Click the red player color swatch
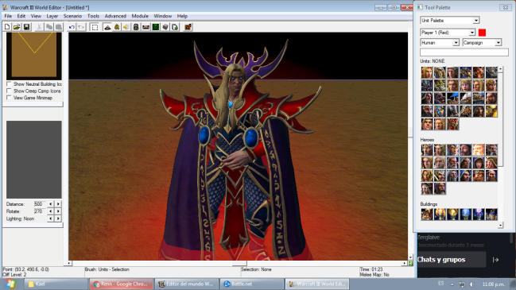This screenshot has width=516, height=290. tap(482, 33)
